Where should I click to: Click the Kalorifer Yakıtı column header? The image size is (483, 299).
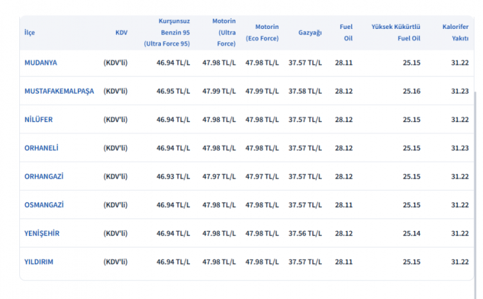(x=455, y=32)
